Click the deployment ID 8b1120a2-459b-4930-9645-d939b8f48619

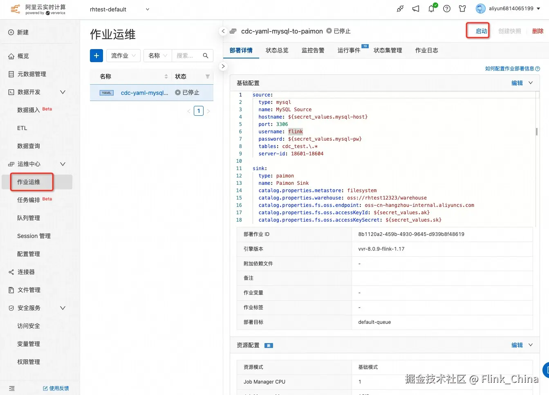coord(411,234)
